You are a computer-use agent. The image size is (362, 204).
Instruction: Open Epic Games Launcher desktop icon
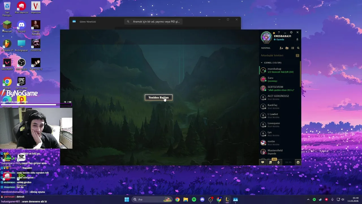[21, 83]
